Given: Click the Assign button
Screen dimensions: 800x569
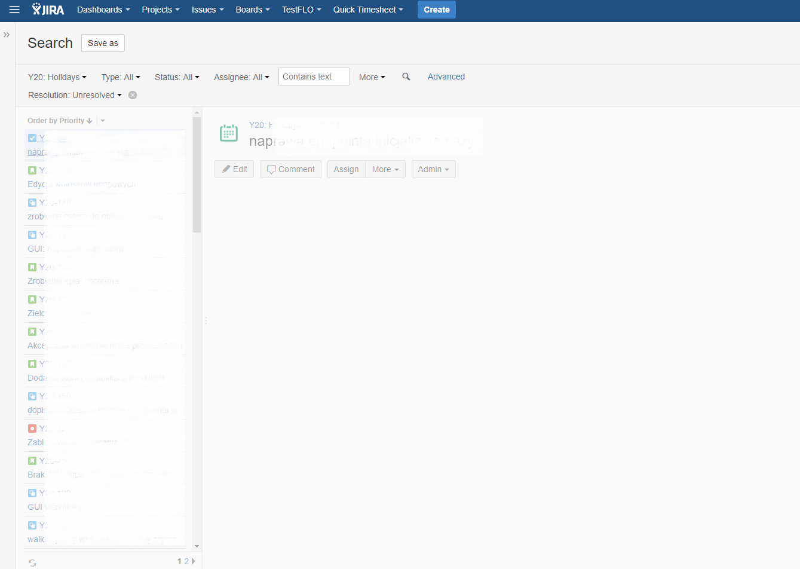Looking at the screenshot, I should 346,169.
